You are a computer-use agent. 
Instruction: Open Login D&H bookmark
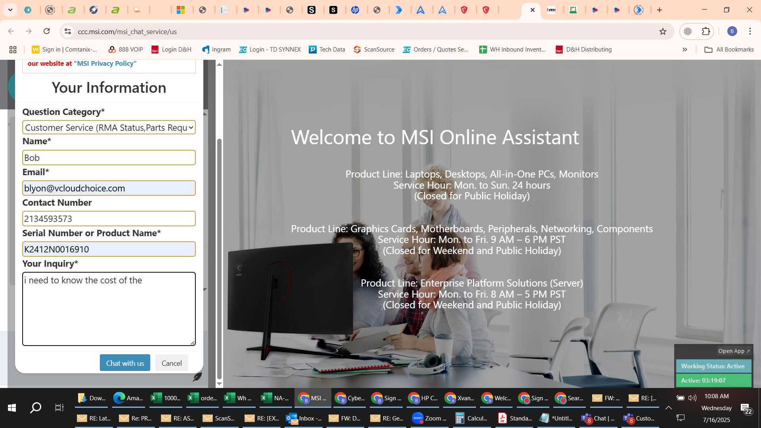click(172, 50)
